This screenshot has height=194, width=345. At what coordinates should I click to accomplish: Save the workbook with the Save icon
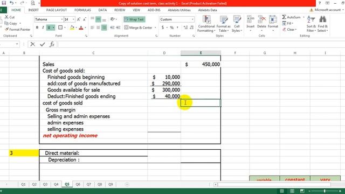point(4,3)
